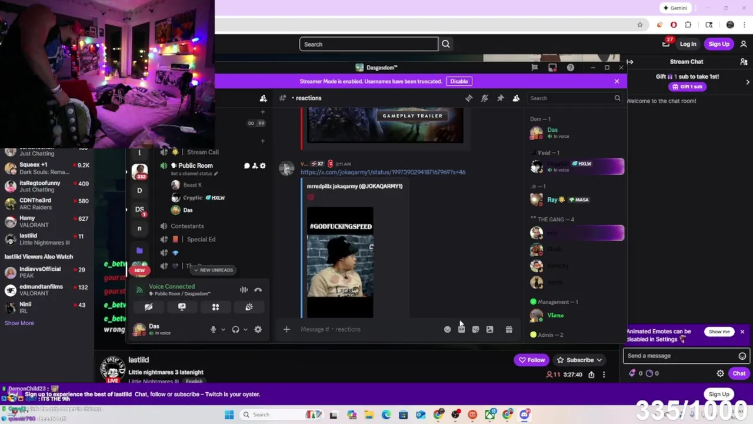
Task: Open Discord help question mark icon
Action: [571, 68]
